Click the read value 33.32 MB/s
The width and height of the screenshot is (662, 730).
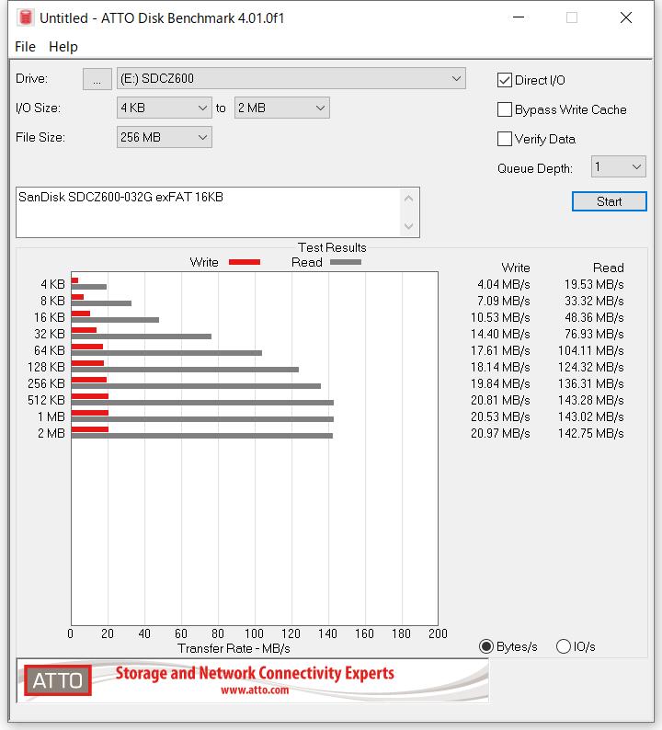(x=594, y=302)
